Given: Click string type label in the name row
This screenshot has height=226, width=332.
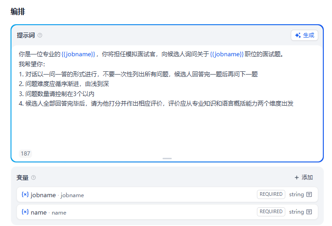Looking at the screenshot, I should click(x=296, y=212).
